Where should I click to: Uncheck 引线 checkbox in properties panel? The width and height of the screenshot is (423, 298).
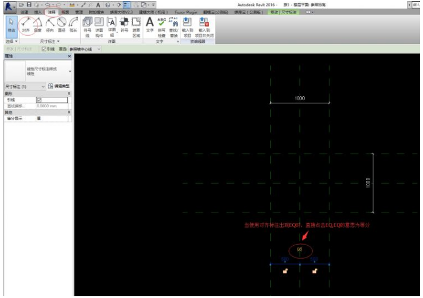(x=39, y=100)
